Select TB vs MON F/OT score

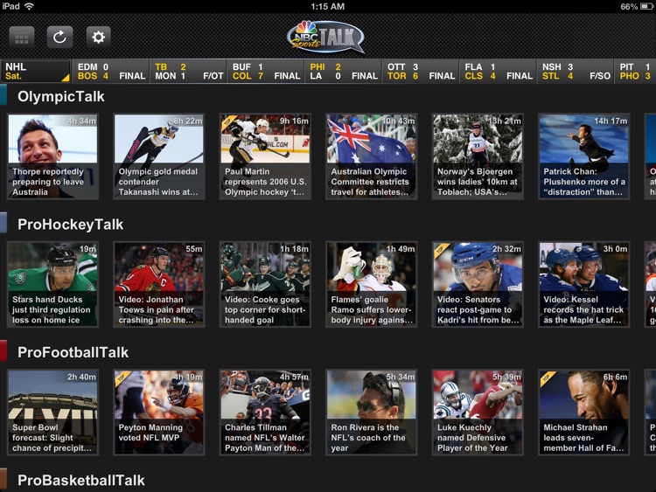coord(189,72)
